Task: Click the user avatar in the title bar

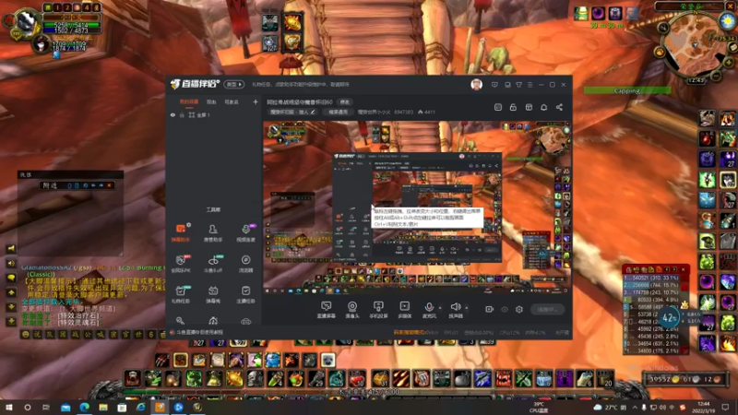Action: tap(476, 84)
